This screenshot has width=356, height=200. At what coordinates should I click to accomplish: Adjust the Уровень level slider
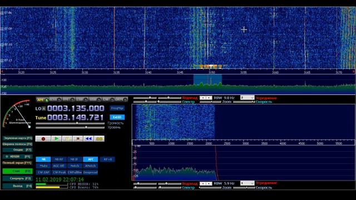(x=70, y=127)
